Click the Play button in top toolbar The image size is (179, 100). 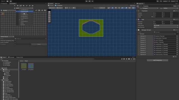(86, 1)
